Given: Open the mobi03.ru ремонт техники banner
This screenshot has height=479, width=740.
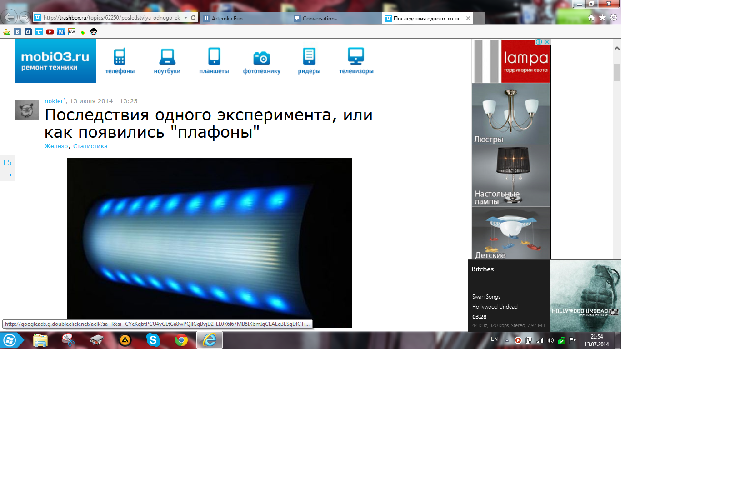Looking at the screenshot, I should [x=55, y=61].
